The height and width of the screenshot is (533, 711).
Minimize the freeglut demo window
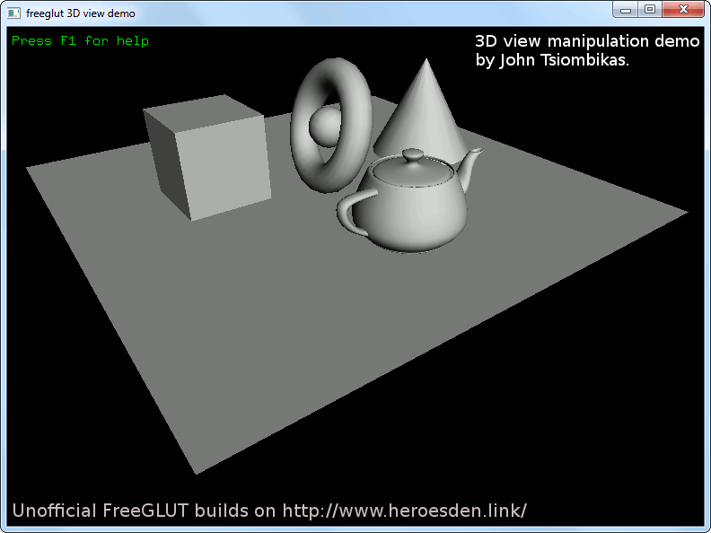[627, 10]
